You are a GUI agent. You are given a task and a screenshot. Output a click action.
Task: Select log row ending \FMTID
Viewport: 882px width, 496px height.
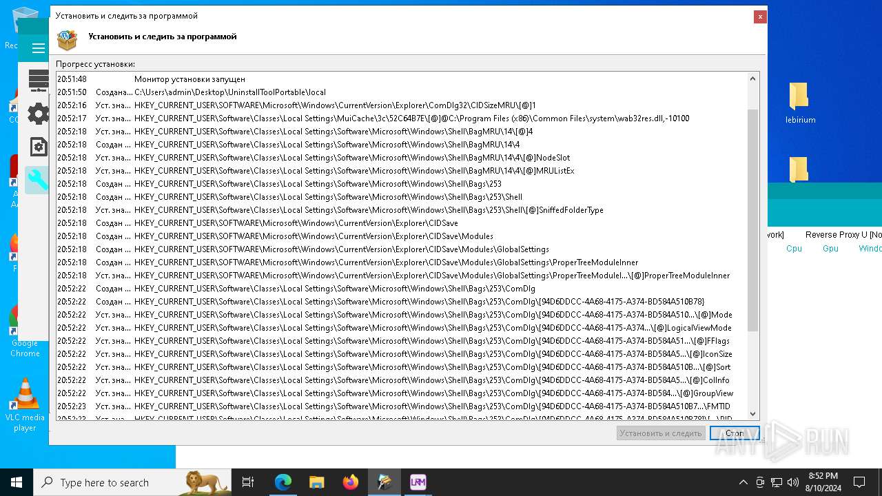pyautogui.click(x=401, y=406)
